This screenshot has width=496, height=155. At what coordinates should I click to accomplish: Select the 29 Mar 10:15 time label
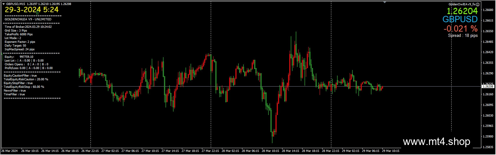click(x=390, y=151)
